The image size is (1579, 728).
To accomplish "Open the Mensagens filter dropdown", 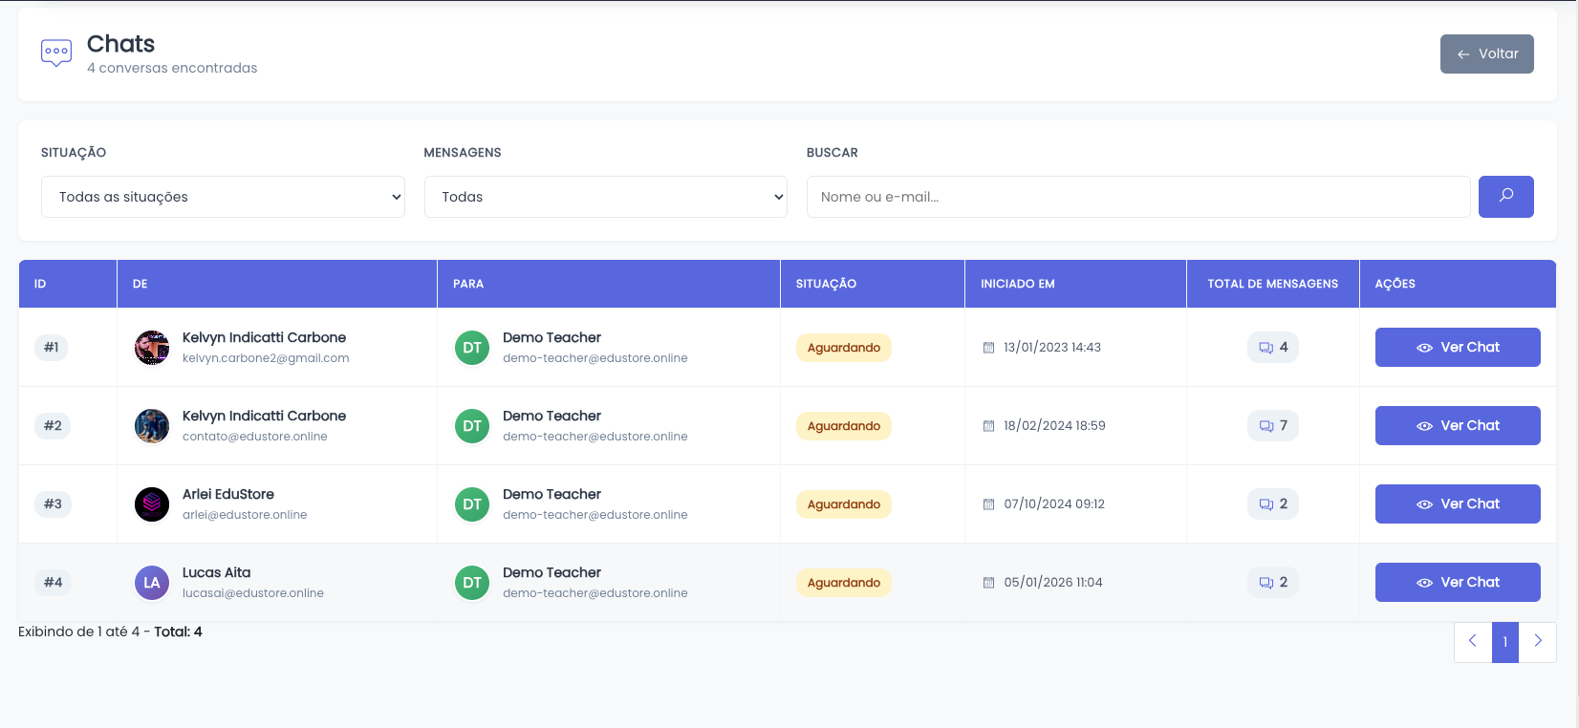I will (605, 197).
